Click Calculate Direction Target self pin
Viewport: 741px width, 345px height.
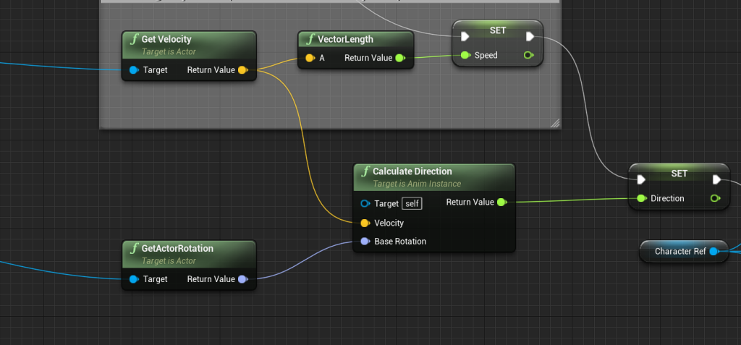point(365,204)
